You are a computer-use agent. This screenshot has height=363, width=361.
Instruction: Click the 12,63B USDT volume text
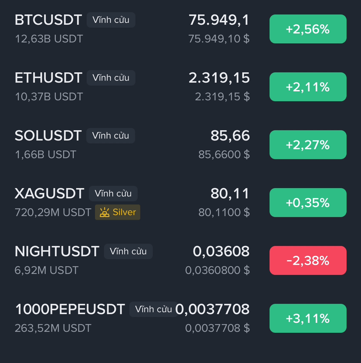coord(49,39)
